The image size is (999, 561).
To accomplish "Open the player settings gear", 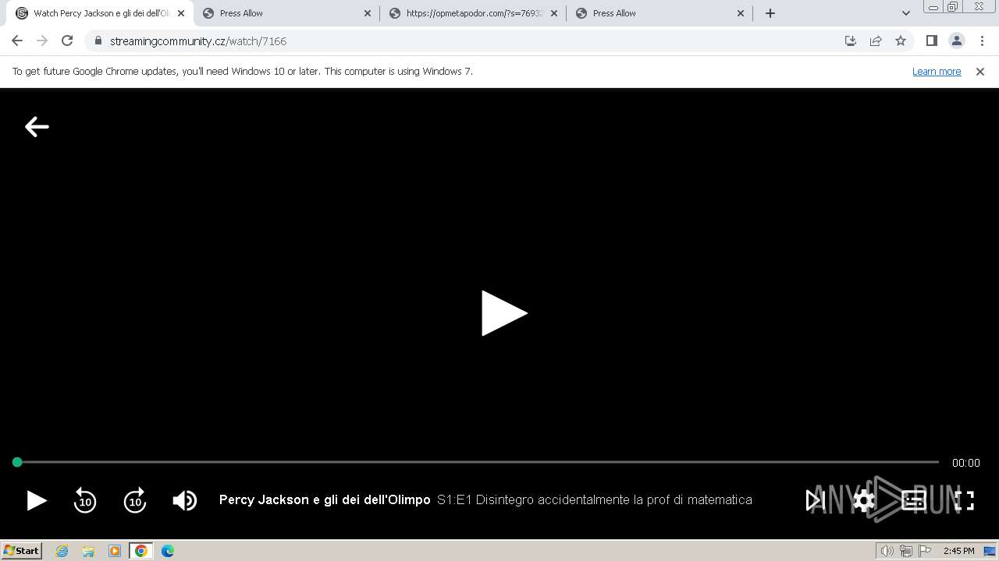I will 864,500.
